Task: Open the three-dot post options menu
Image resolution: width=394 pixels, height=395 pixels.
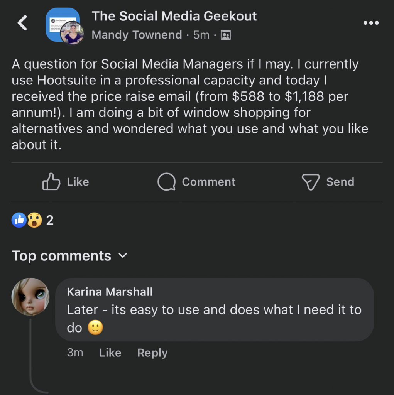Action: pyautogui.click(x=371, y=23)
